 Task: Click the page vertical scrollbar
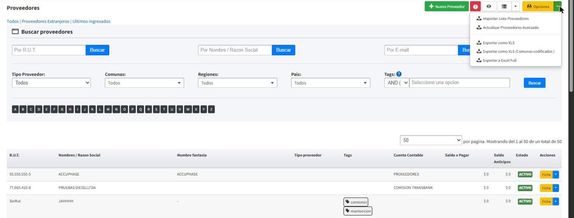571,47
